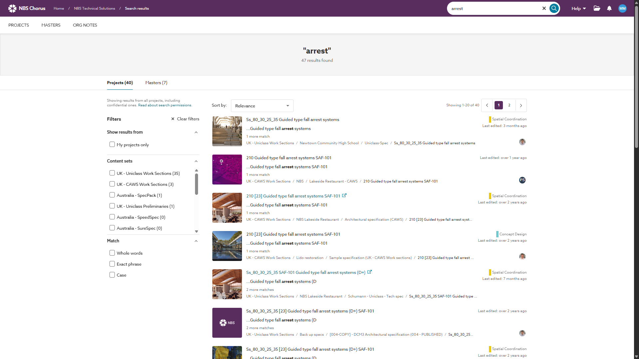This screenshot has width=639, height=359.
Task: Enable My projects only checkbox
Action: [112, 145]
